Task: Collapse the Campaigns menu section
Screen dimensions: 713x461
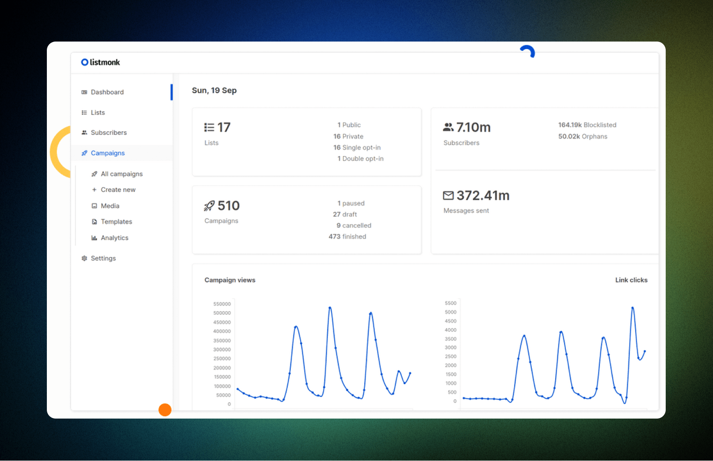Action: coord(122,153)
